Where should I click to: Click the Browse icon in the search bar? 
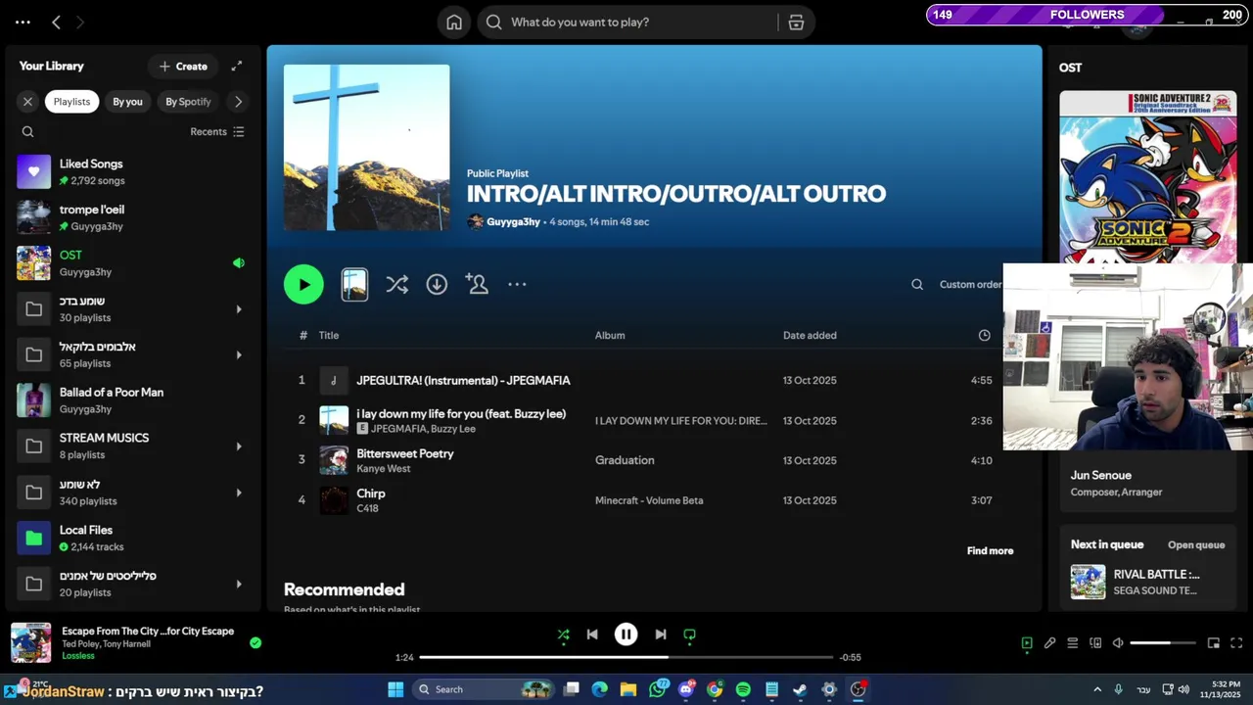[x=796, y=23]
